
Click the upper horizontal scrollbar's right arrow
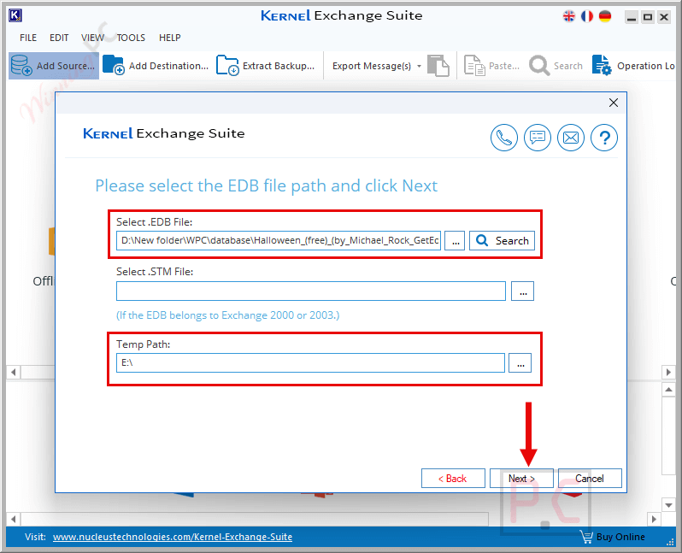pos(668,373)
